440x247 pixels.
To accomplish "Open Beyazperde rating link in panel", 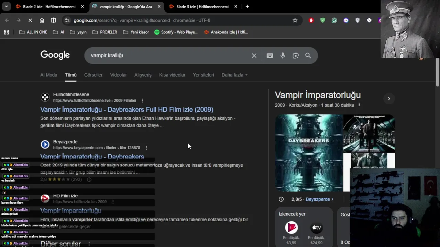I will point(320,199).
